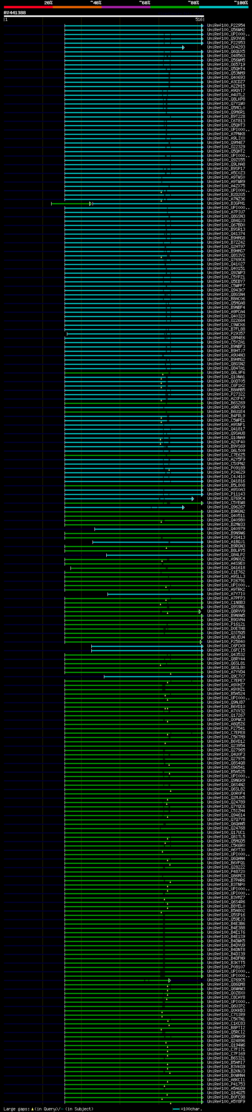Viewport: 252px width, 1112px height.
Task: Select hit label UniRef100_A1BQJ1
Action: [226, 542]
